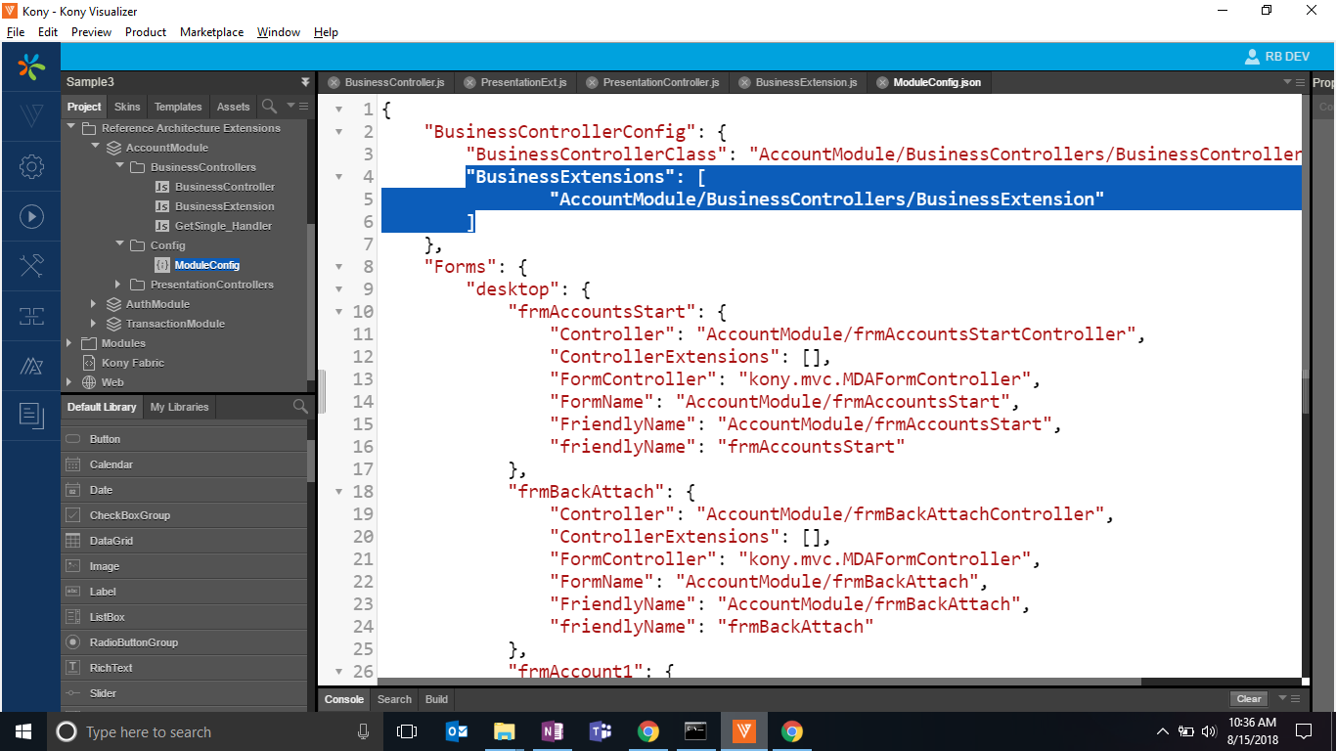Close the BusinessController.js editor tab
Image resolution: width=1336 pixels, height=751 pixels.
pos(334,83)
